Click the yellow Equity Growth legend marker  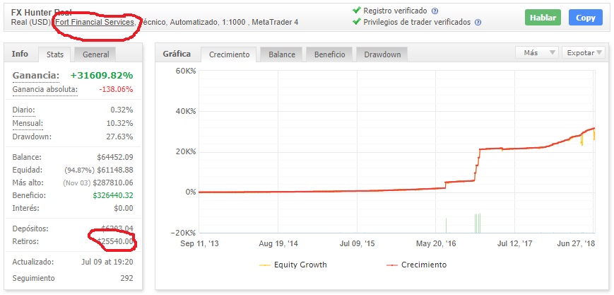(266, 265)
